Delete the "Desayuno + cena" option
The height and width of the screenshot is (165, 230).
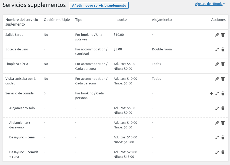[x=223, y=137]
